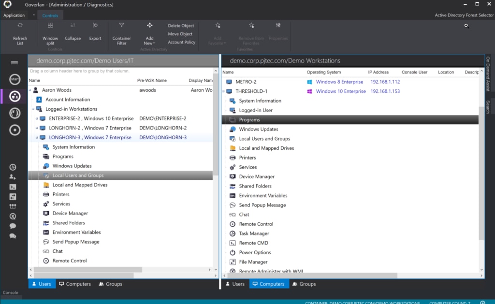This screenshot has height=304, width=495.
Task: Select Printers in left pane
Action: pyautogui.click(x=61, y=194)
